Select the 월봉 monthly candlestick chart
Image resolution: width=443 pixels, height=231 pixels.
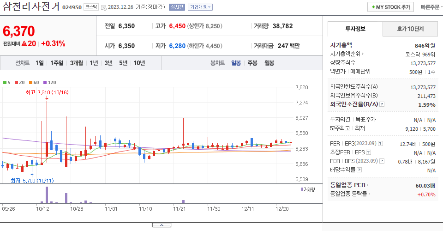point(269,63)
